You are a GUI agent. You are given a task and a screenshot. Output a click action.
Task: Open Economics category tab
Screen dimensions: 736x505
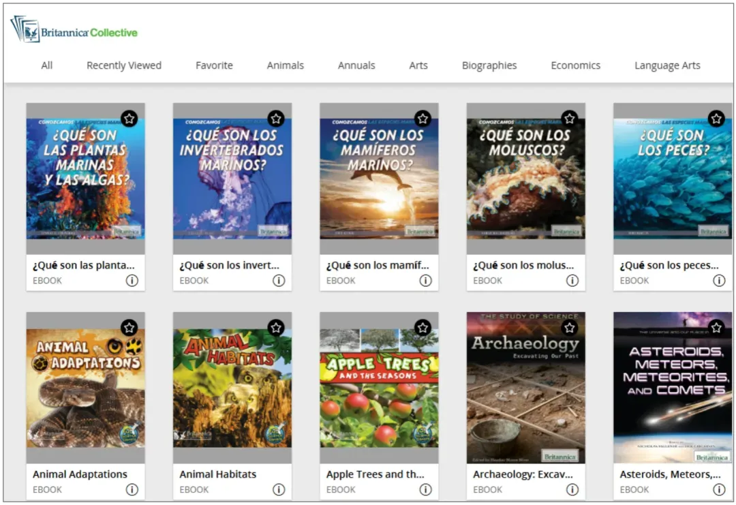click(575, 65)
